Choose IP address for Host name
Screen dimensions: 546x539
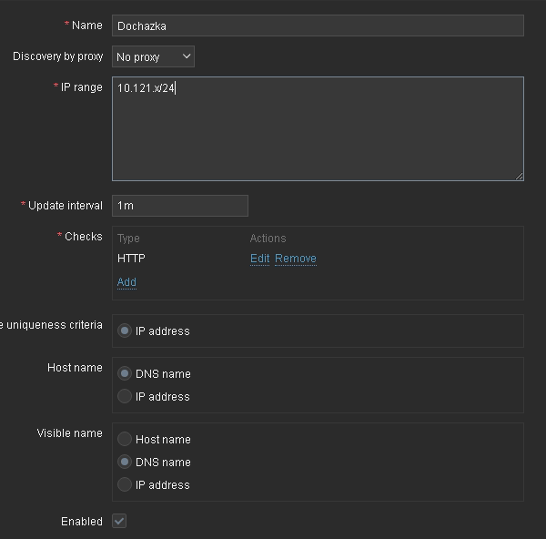[x=125, y=397]
